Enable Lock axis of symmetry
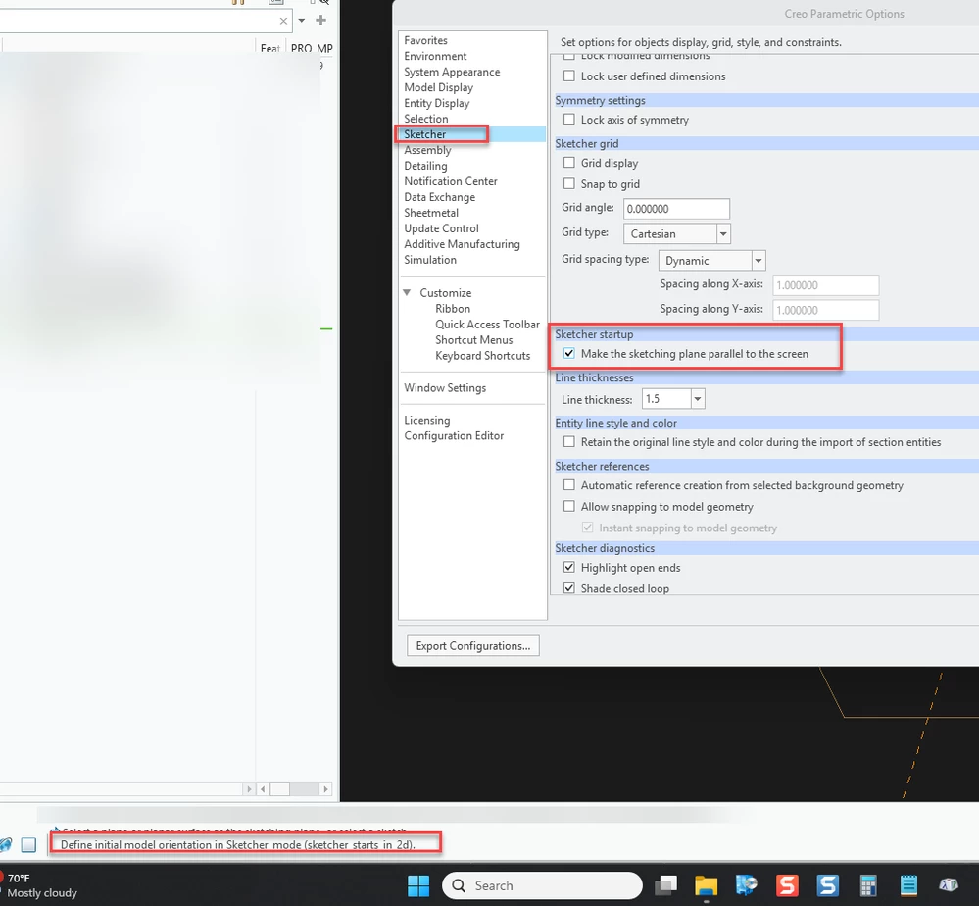Viewport: 979px width, 906px height. (568, 119)
